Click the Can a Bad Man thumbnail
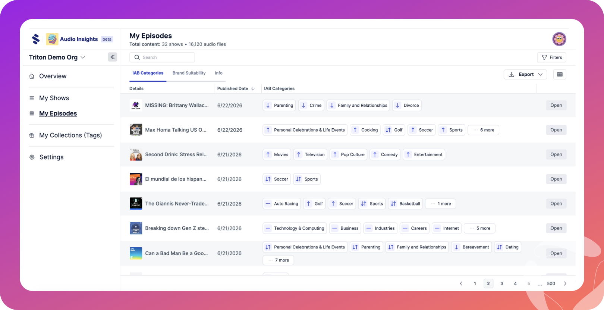The image size is (604, 310). pyautogui.click(x=136, y=253)
